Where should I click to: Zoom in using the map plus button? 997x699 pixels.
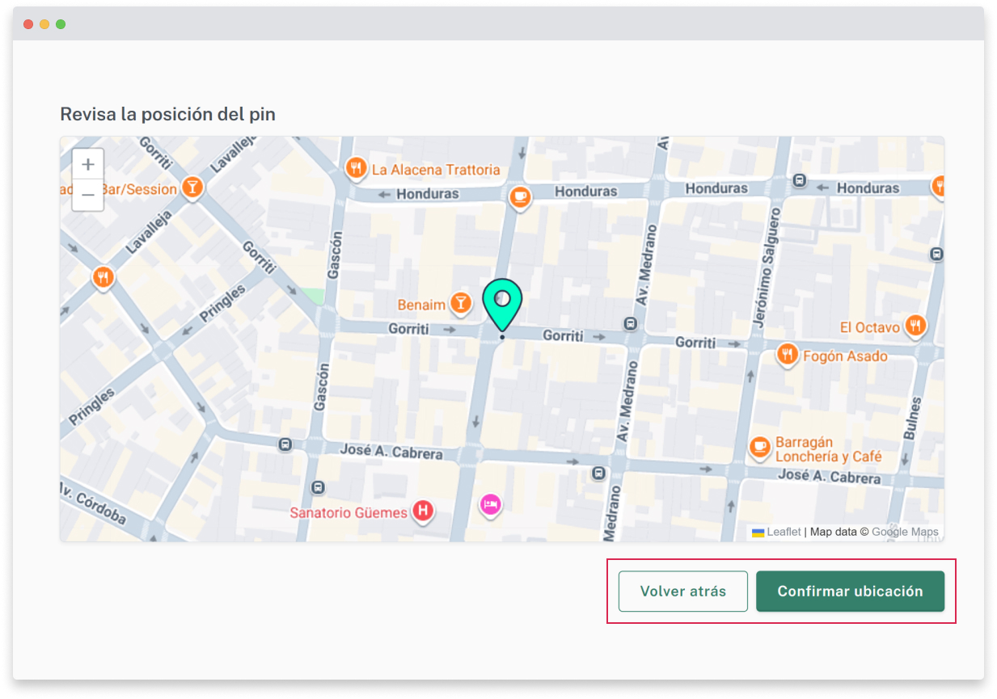88,164
